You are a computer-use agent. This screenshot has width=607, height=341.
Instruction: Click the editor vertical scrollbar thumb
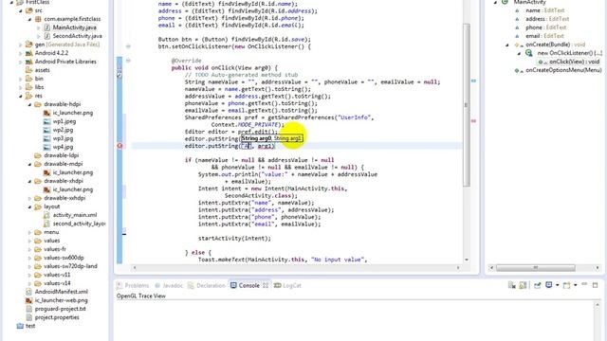(x=467, y=104)
